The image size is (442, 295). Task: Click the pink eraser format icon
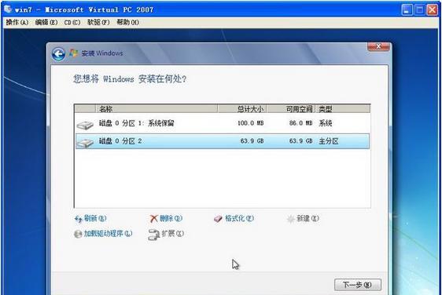(218, 219)
